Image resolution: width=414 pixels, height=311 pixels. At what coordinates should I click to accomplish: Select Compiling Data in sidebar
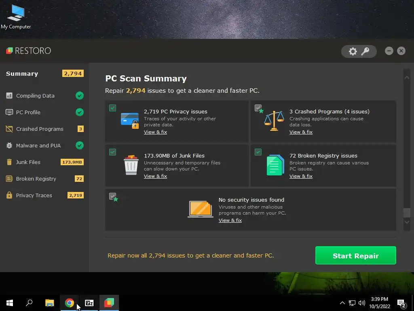[44, 96]
